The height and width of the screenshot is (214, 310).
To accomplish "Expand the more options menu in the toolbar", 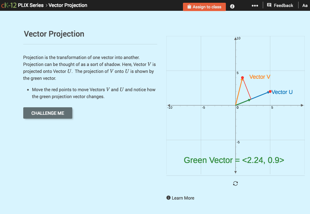I will (255, 5).
